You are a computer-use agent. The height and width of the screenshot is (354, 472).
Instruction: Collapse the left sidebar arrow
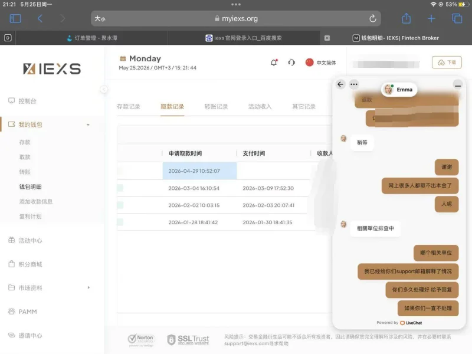pyautogui.click(x=104, y=90)
